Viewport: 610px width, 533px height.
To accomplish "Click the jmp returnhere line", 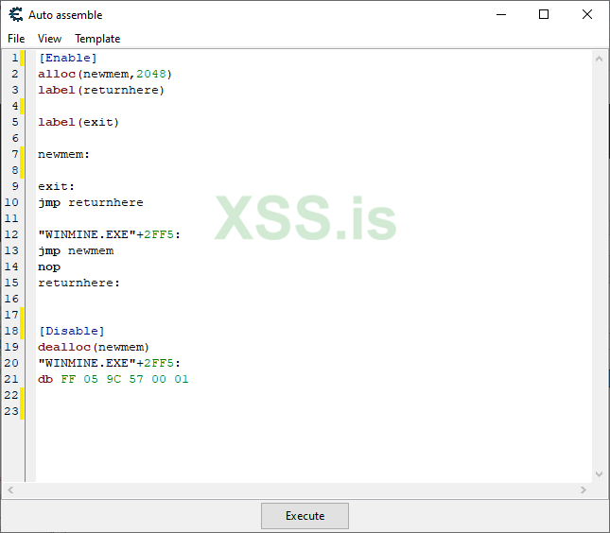I will [90, 202].
